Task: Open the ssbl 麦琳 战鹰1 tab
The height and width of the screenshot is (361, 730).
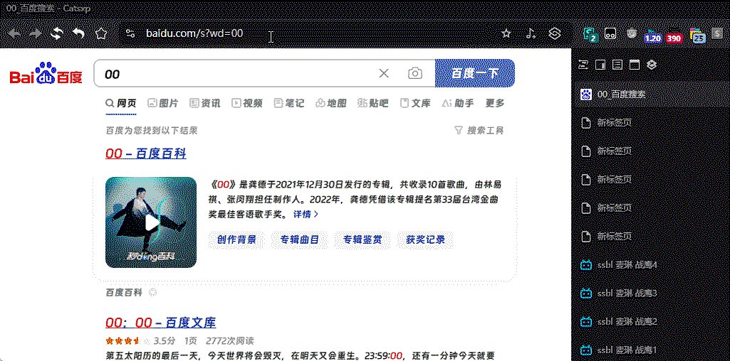Action: coord(652,350)
